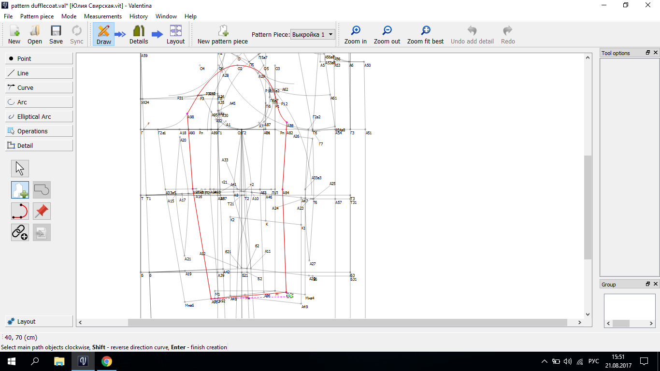
Task: Expand the Layout section in toolbox
Action: 39,321
